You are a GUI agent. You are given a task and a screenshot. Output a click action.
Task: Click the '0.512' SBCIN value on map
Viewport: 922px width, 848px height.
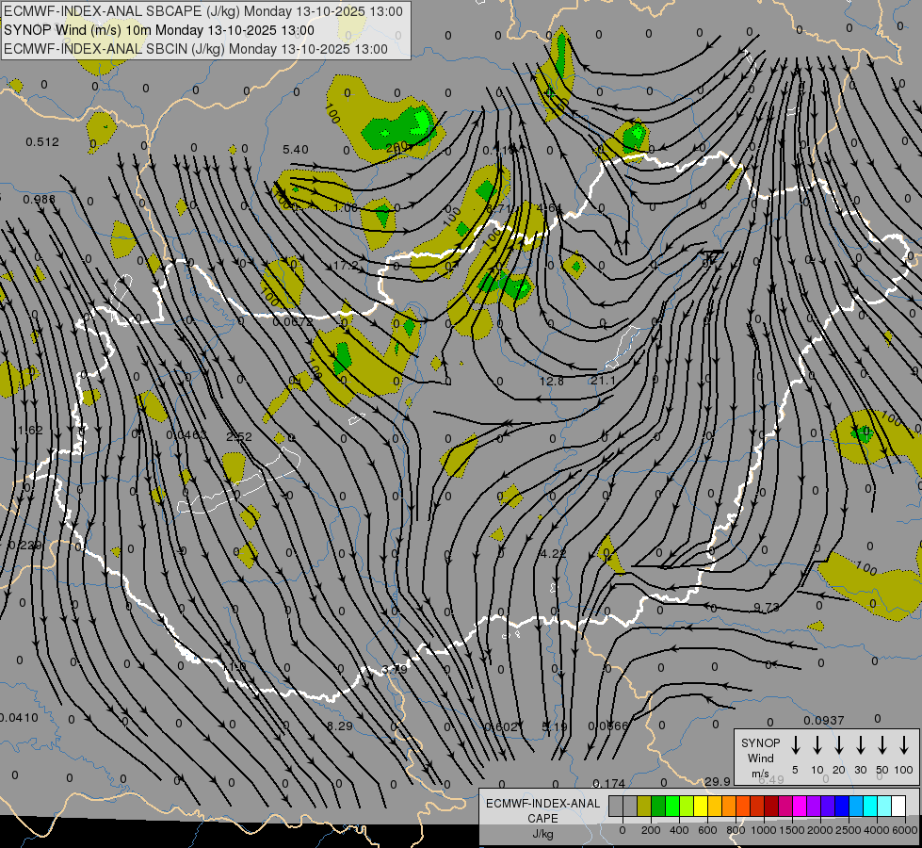click(x=42, y=142)
